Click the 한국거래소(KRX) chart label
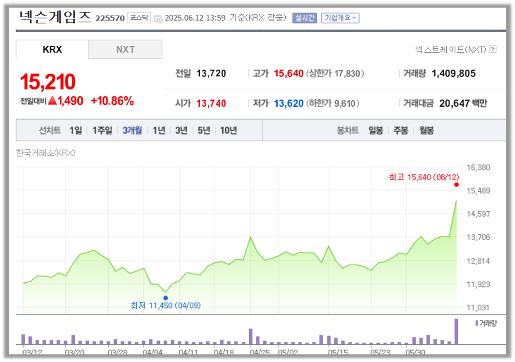 click(x=46, y=153)
